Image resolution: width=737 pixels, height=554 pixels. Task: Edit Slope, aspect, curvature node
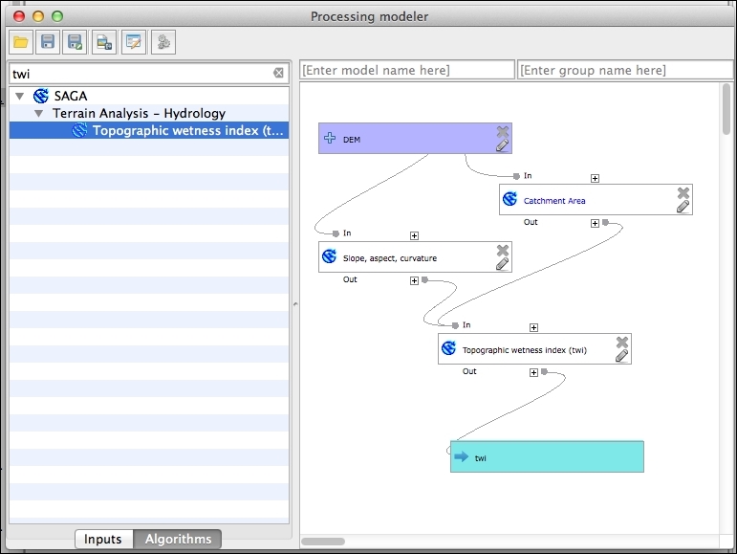point(503,264)
